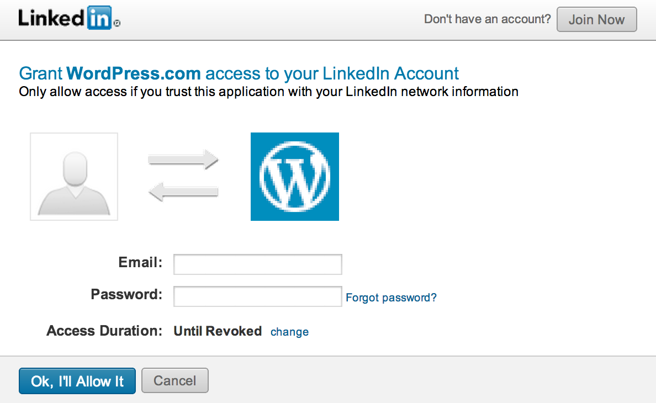
Task: Click the trust warning subtitle text
Action: 268,92
